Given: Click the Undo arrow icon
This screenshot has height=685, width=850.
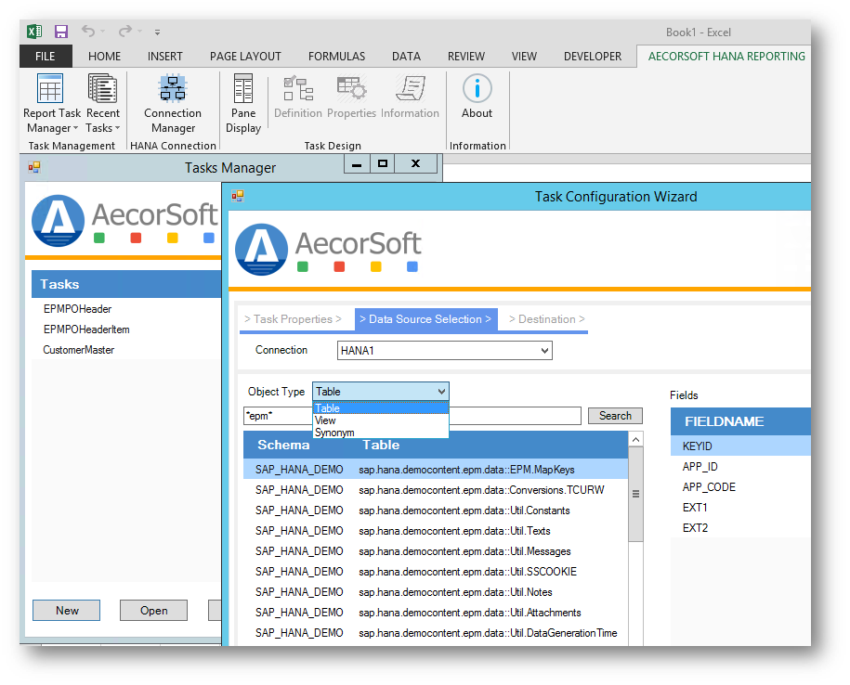Looking at the screenshot, I should point(88,31).
